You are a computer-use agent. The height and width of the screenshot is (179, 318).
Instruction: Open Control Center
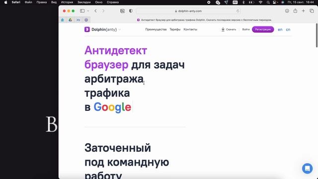tap(275, 2)
